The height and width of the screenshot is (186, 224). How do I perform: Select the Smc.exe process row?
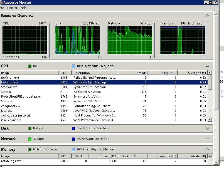pyautogui.click(x=104, y=101)
